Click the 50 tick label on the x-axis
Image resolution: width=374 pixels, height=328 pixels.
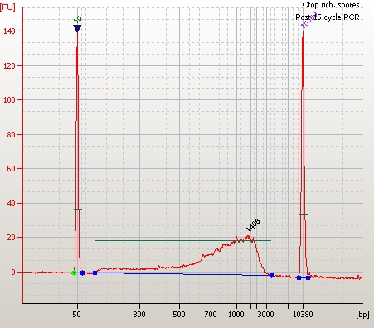[x=76, y=315]
